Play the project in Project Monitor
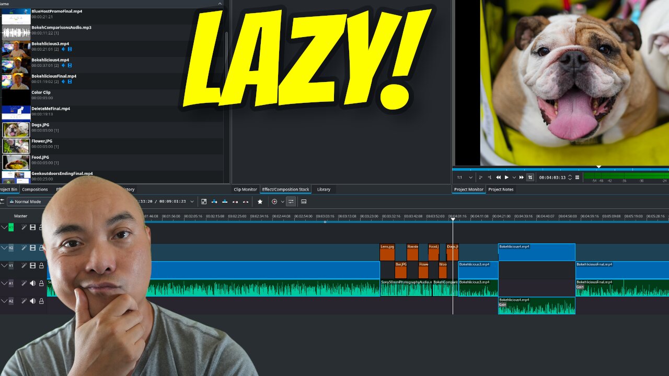 pos(506,178)
